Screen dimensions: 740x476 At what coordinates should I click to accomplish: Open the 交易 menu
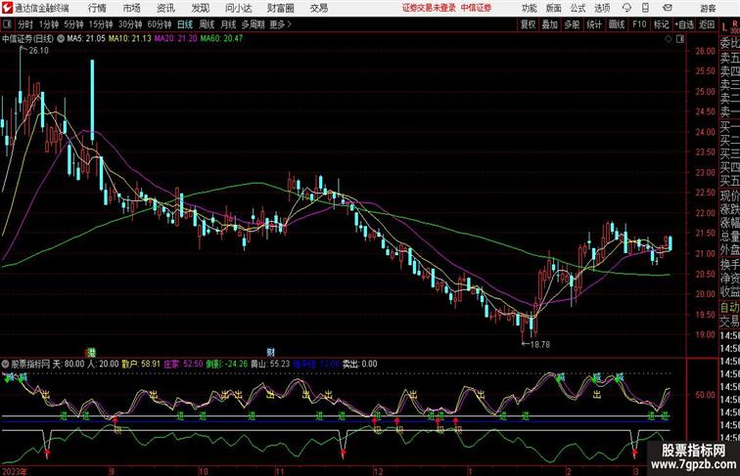(318, 8)
